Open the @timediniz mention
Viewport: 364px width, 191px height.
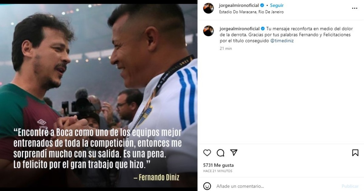tap(282, 41)
